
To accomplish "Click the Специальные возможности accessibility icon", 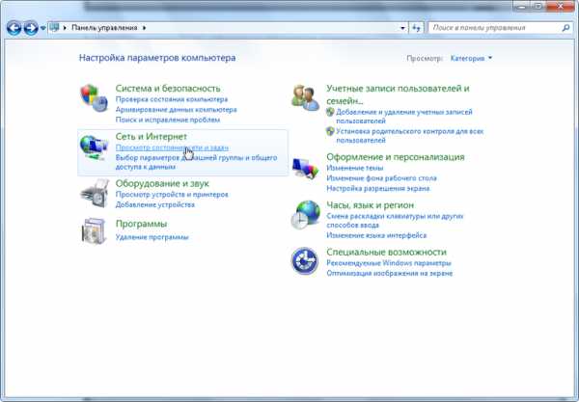I will (x=305, y=260).
